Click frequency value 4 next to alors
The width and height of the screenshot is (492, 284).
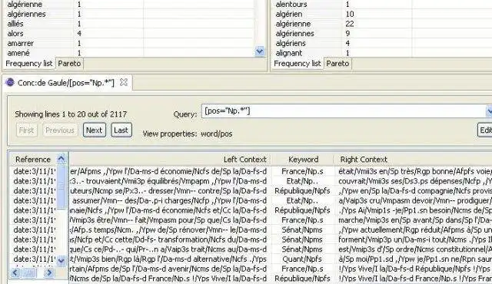pos(79,34)
